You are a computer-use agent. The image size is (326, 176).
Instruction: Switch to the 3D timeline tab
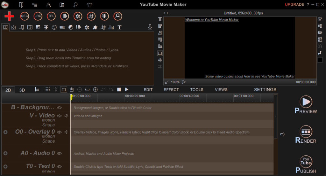click(x=22, y=90)
